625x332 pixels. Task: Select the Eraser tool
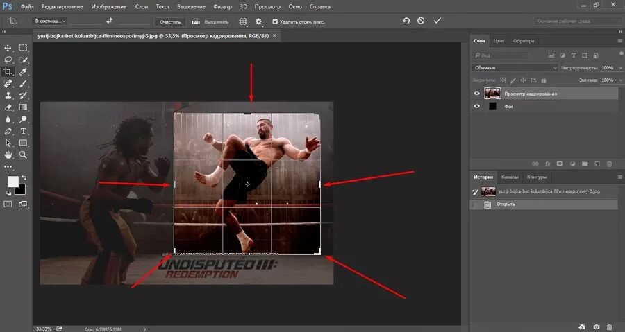pos(8,107)
